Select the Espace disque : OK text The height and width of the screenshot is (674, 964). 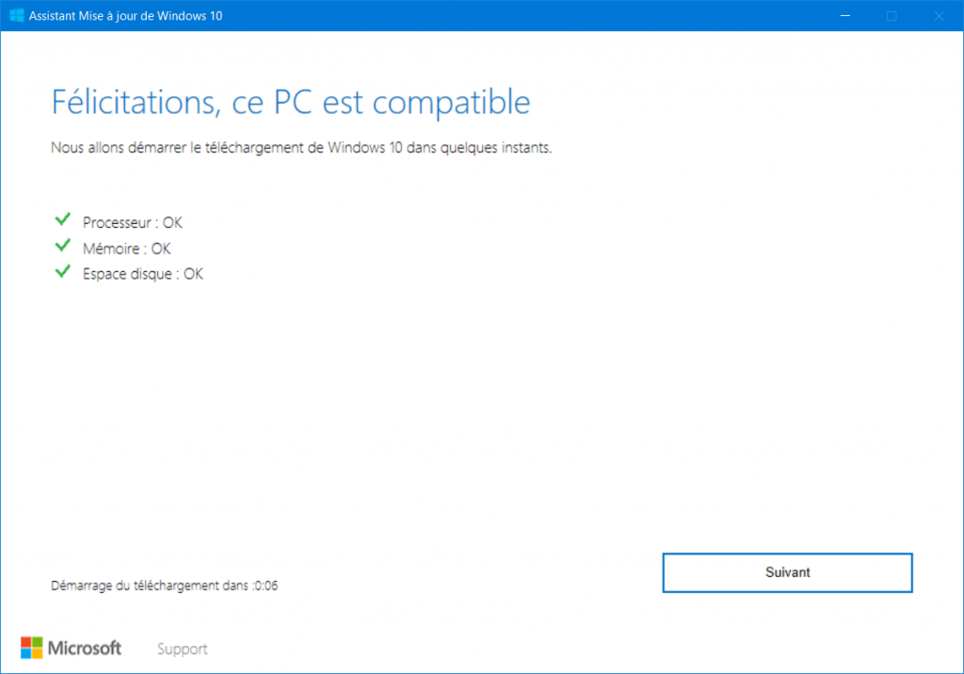[x=143, y=274]
